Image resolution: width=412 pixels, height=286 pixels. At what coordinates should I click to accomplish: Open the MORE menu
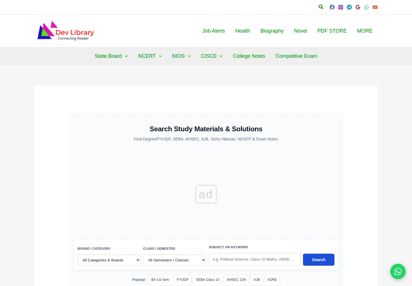tap(365, 31)
